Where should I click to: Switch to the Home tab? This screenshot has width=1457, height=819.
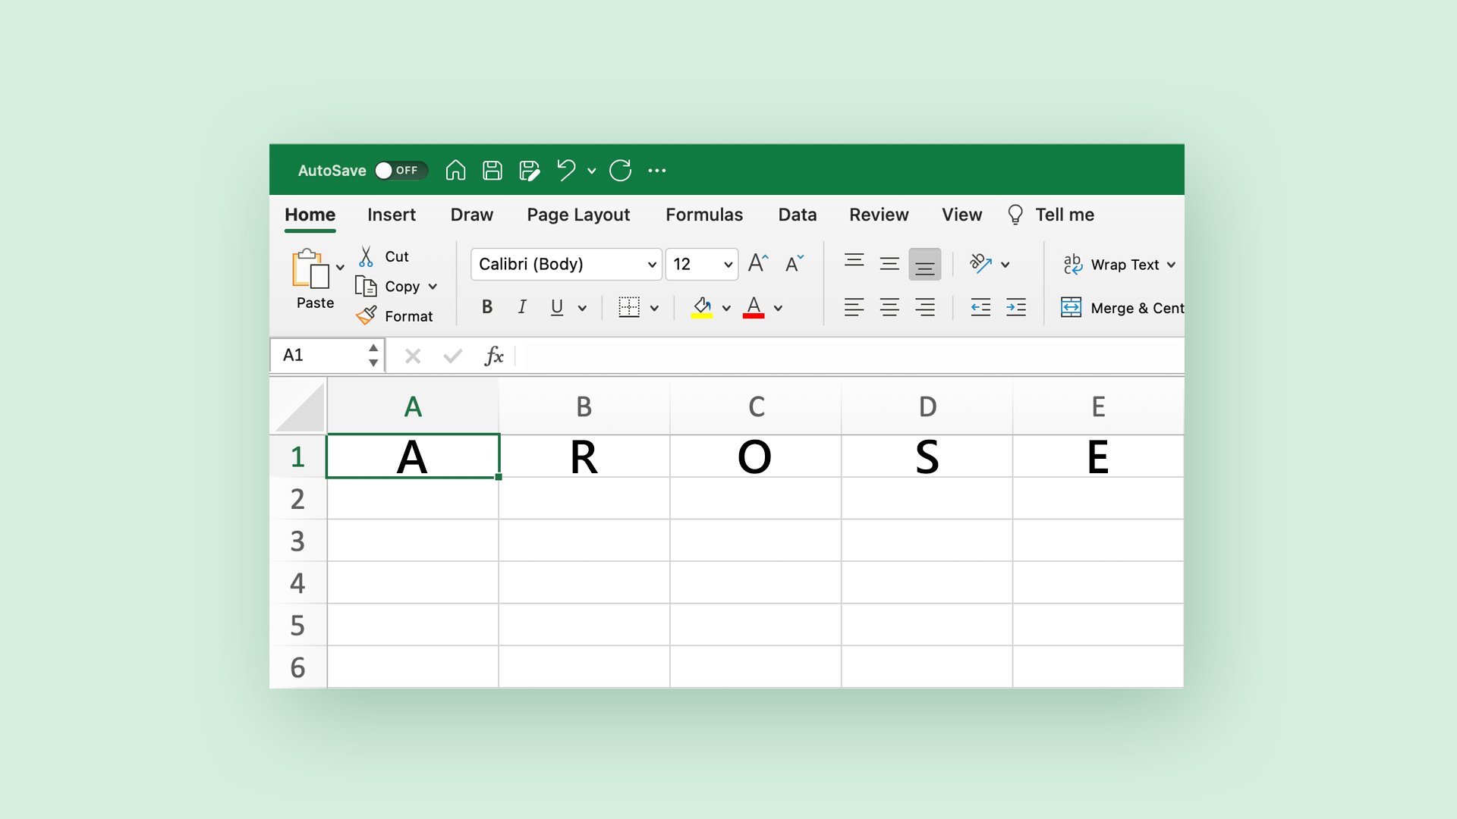(x=310, y=215)
